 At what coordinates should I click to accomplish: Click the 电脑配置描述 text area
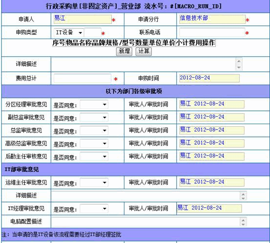coord(149,221)
